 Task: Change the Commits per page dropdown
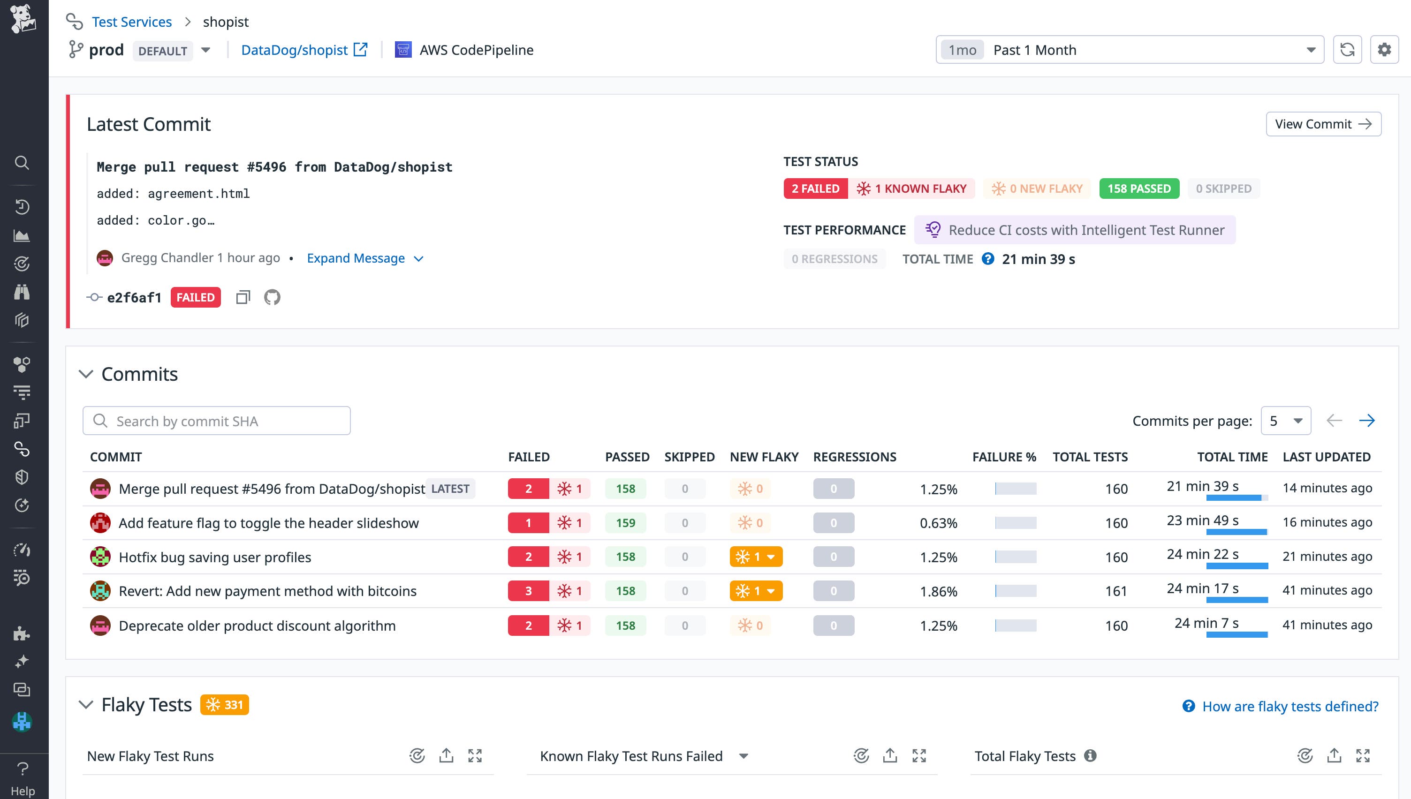coord(1285,420)
